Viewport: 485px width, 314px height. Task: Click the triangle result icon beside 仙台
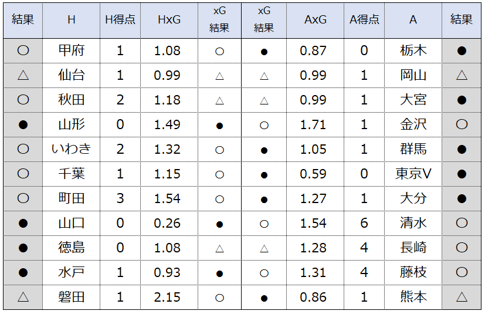[23, 75]
